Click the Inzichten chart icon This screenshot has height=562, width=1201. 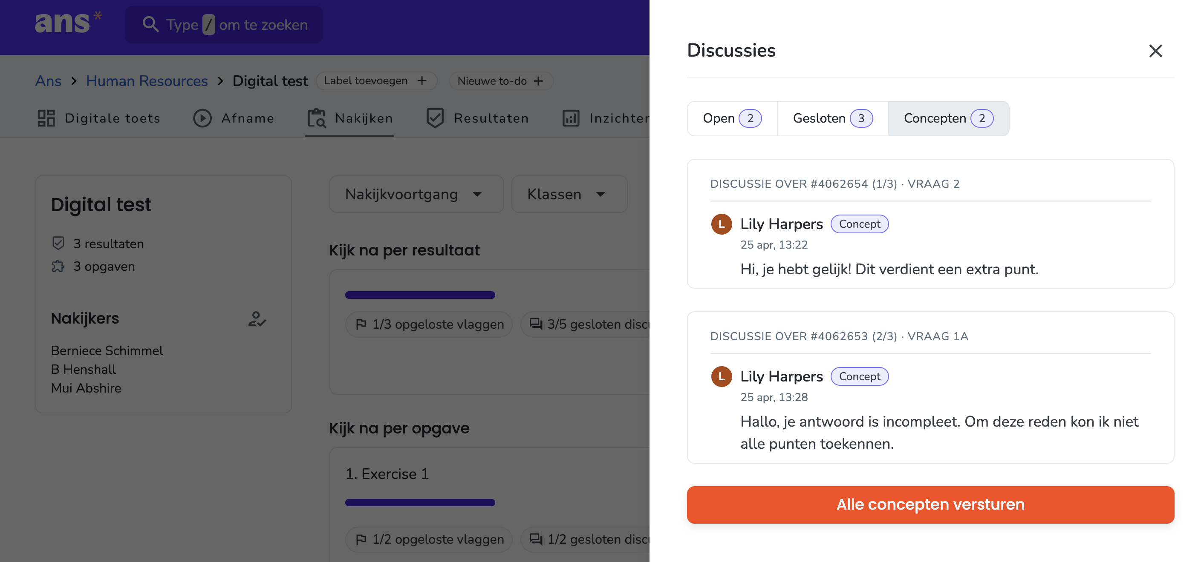pos(571,118)
